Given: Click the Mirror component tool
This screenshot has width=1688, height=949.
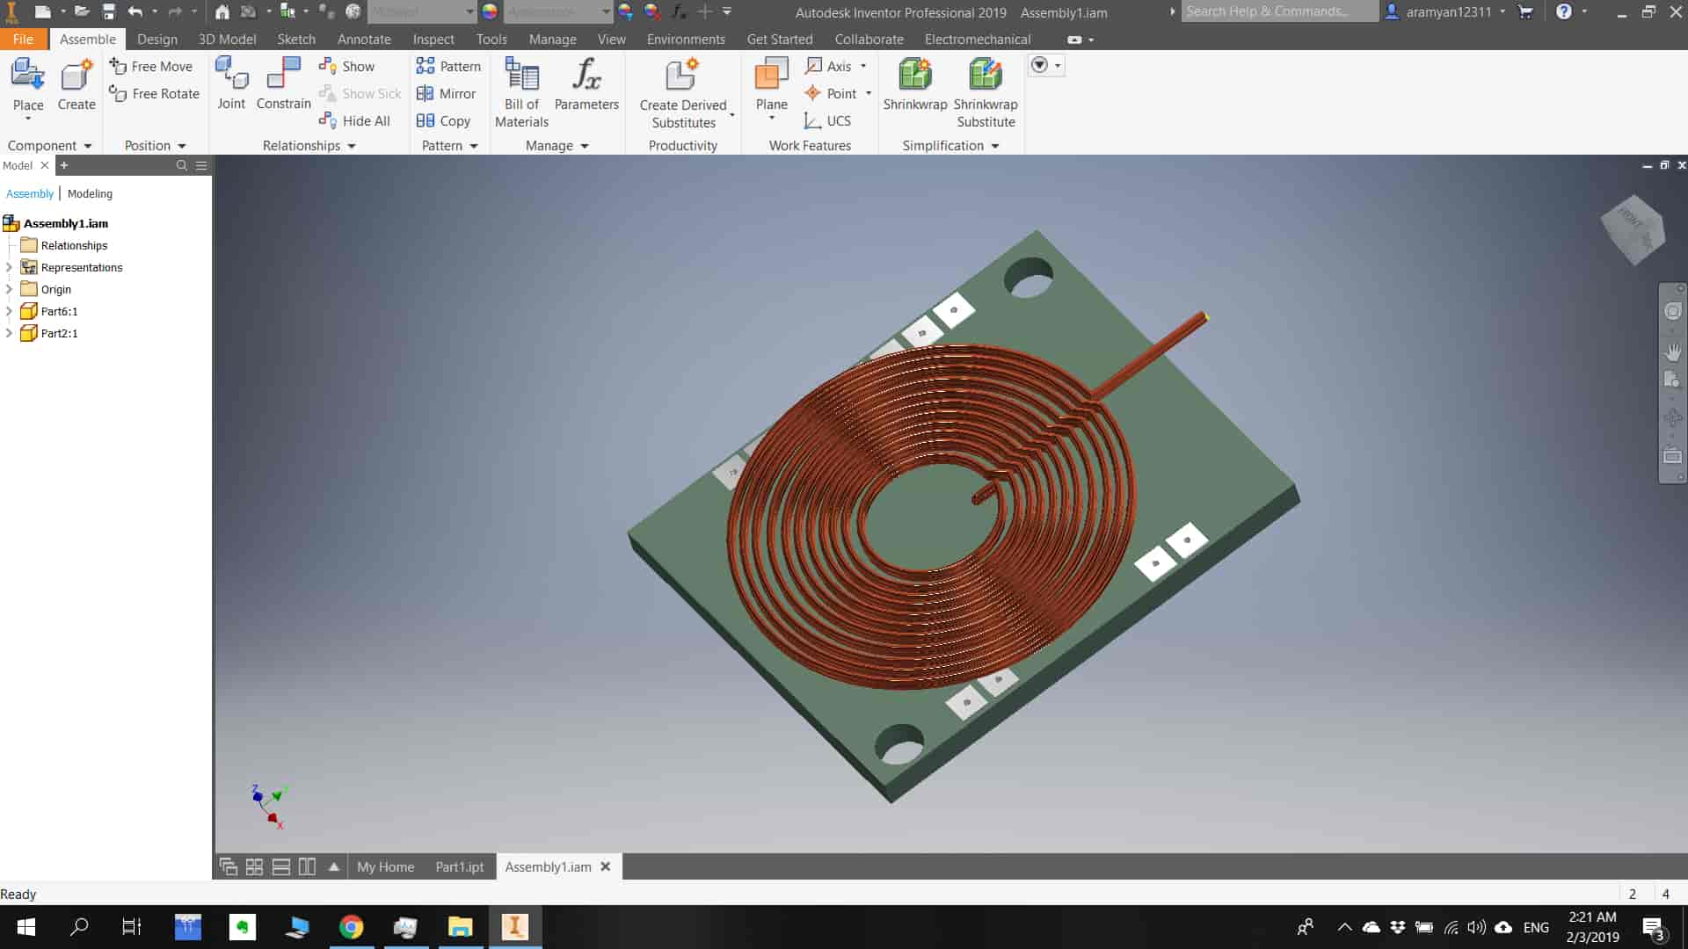Looking at the screenshot, I should (x=446, y=93).
